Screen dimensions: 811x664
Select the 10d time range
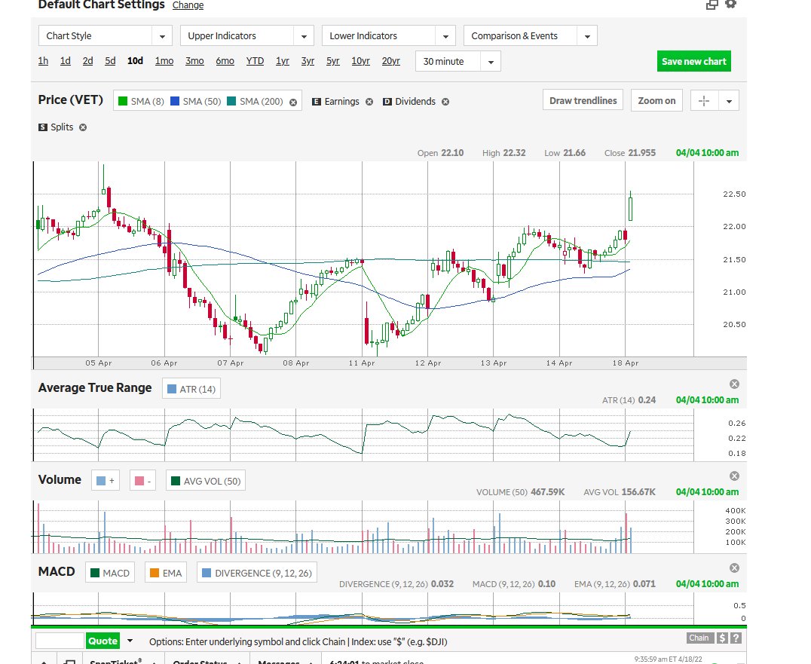[x=135, y=61]
